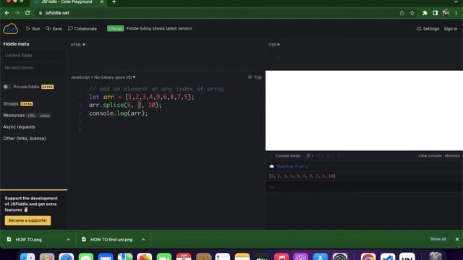This screenshot has width=463, height=260.
Task: Open the Chrome three-dot menu
Action: click(456, 13)
